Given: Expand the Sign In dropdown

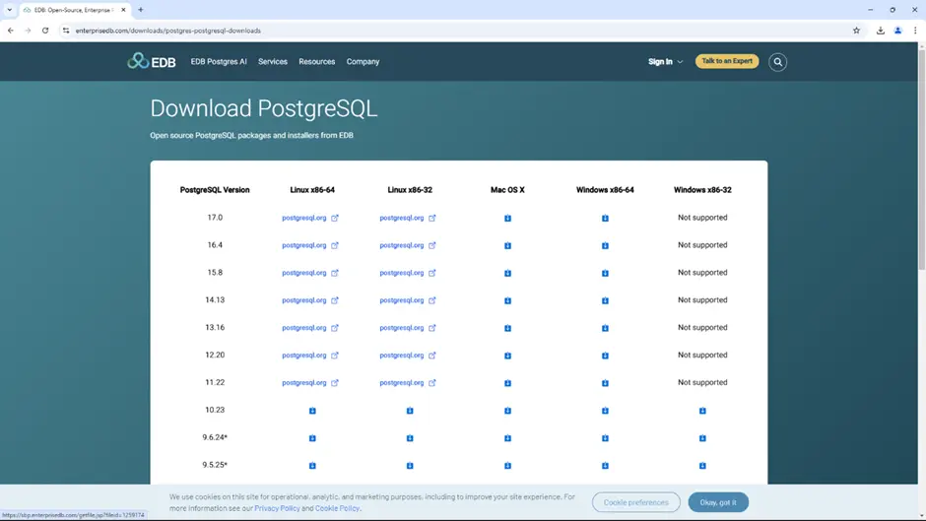Looking at the screenshot, I should (665, 61).
